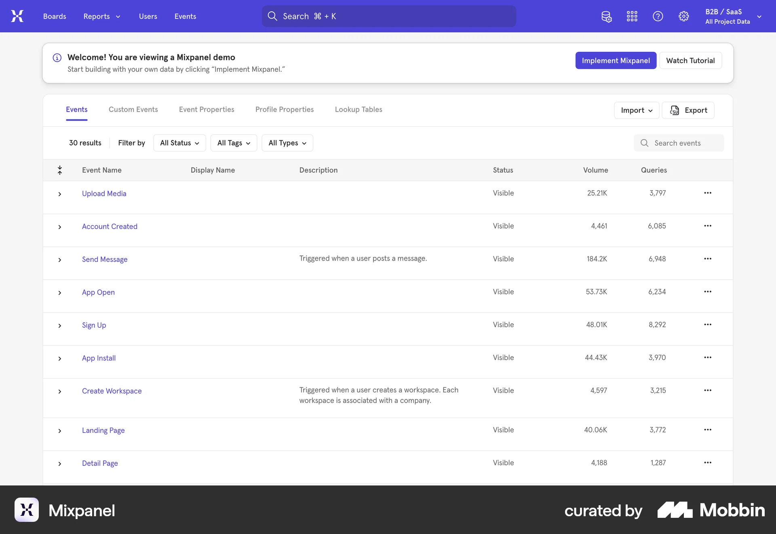
Task: Click the Mixpanel logo in the top bar
Action: pos(17,16)
